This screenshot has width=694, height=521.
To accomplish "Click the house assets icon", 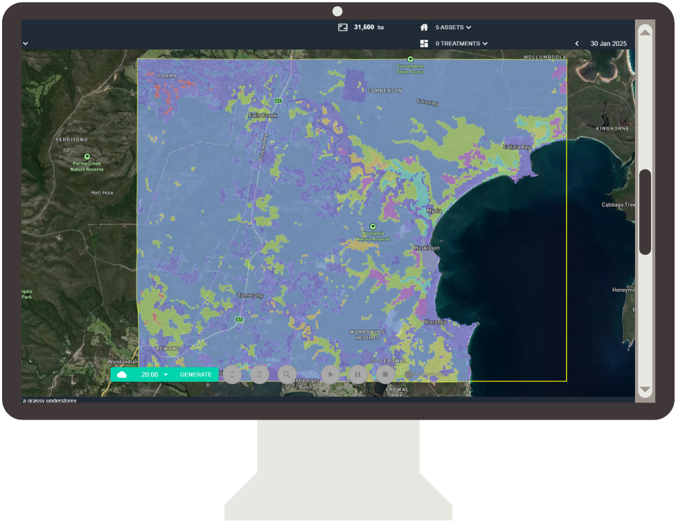I will (424, 28).
